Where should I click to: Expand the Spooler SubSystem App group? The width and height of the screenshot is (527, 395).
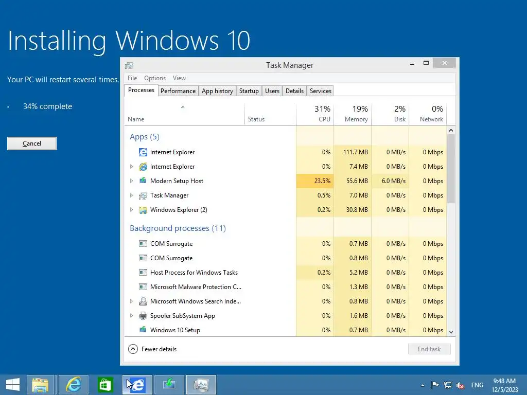tap(131, 316)
